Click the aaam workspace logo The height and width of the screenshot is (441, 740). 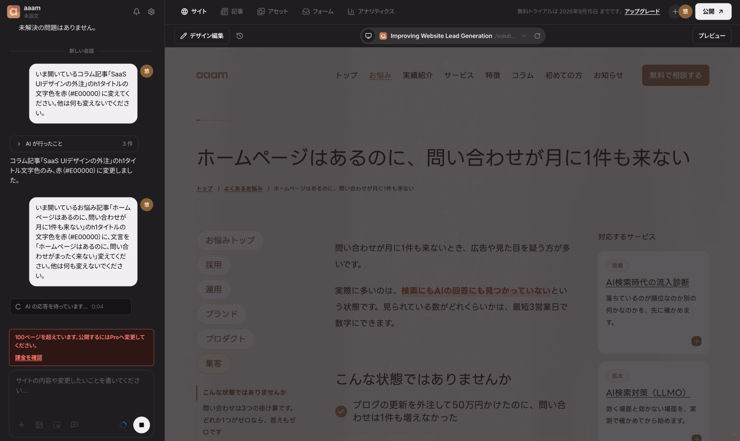click(14, 12)
